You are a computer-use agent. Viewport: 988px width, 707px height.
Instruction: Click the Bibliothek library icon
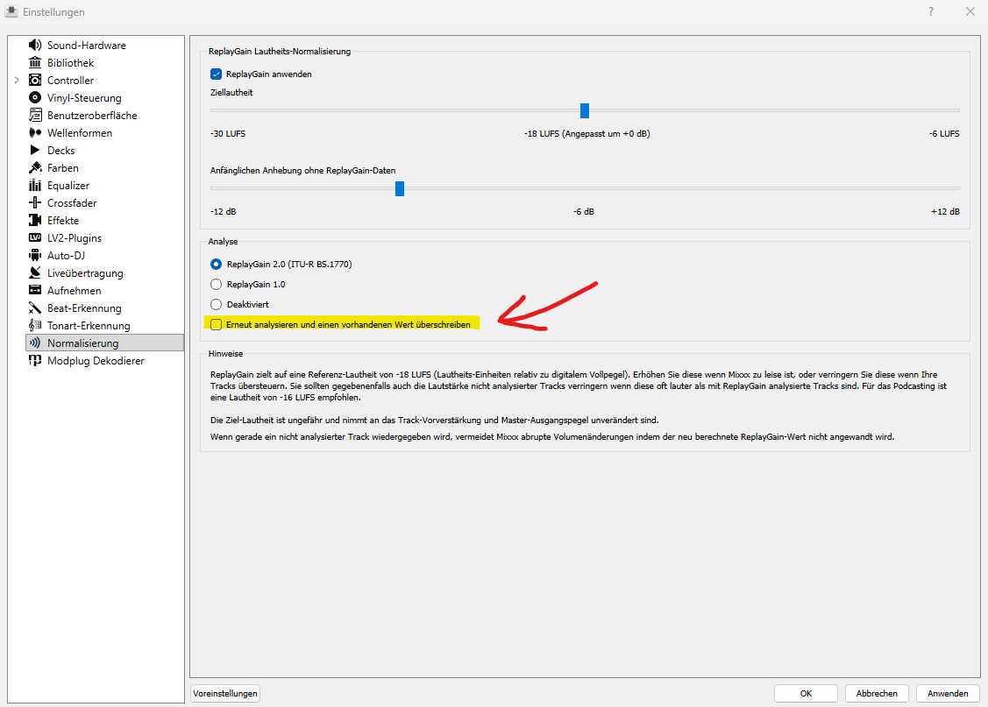point(35,63)
